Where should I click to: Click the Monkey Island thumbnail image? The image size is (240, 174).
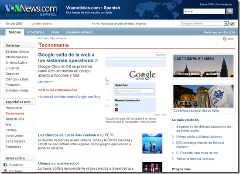pos(152,144)
